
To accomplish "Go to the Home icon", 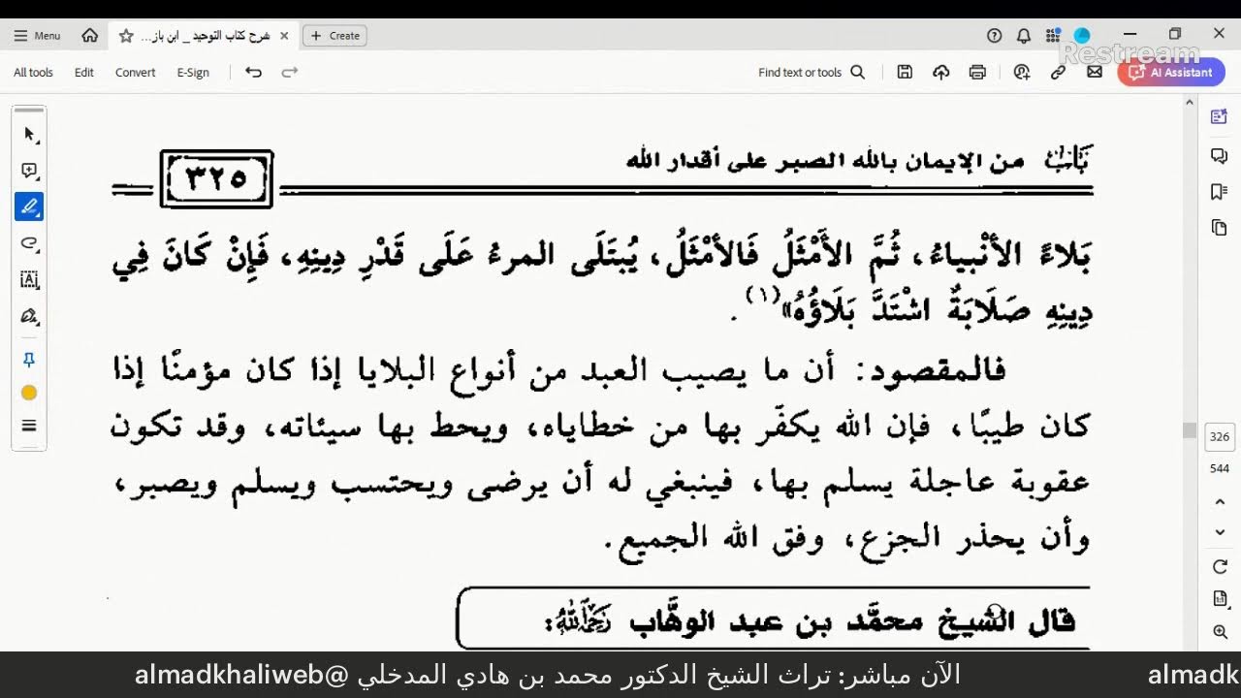I will click(x=90, y=36).
